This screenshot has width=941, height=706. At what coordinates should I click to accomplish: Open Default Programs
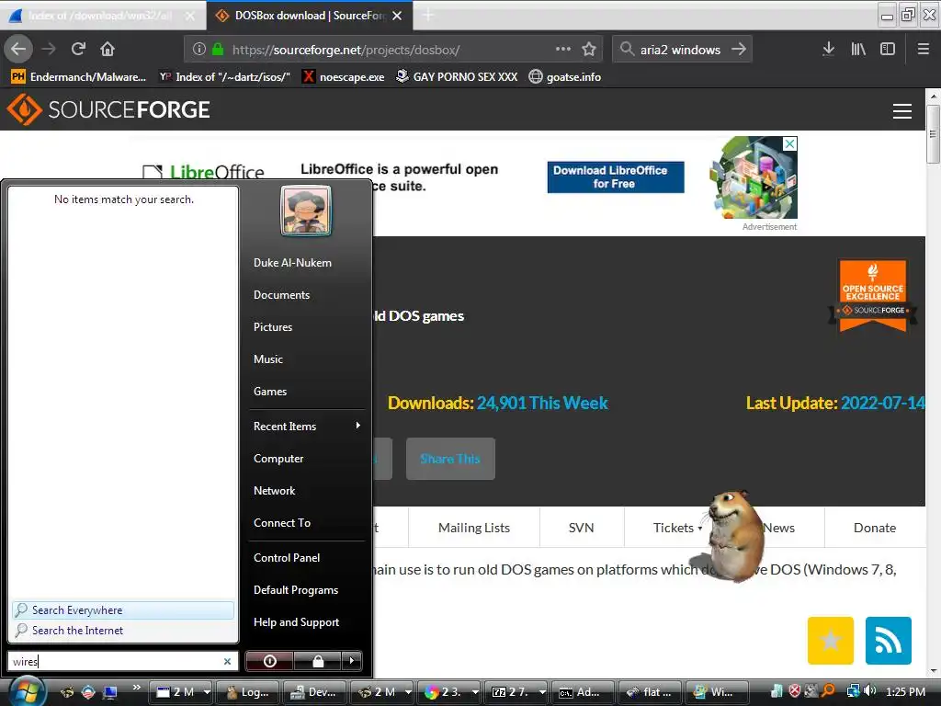point(296,589)
